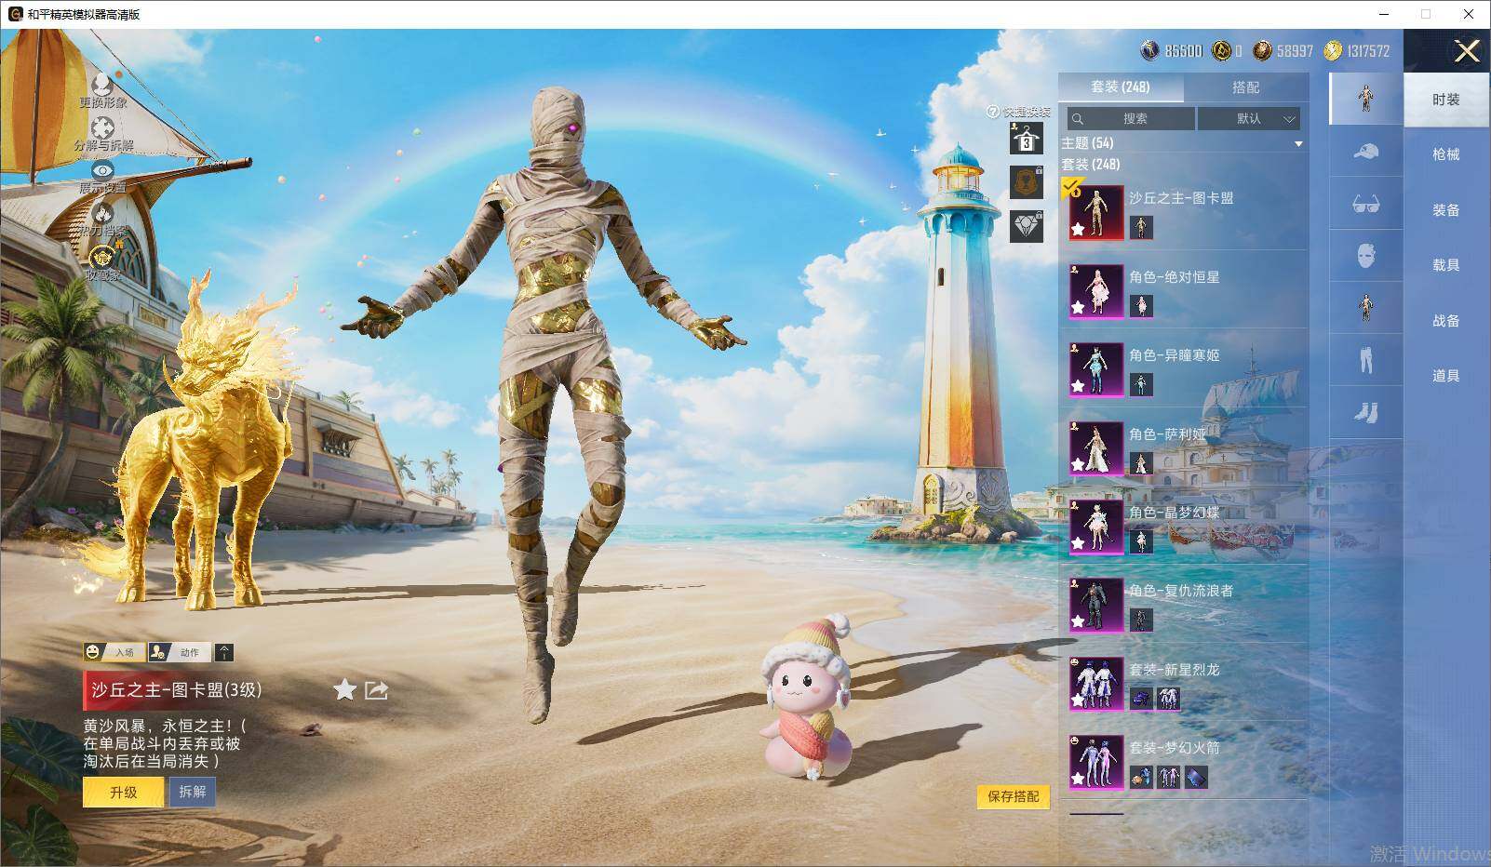1491x867 pixels.
Task: Click the 套装 (248) section header text
Action: point(1091,165)
